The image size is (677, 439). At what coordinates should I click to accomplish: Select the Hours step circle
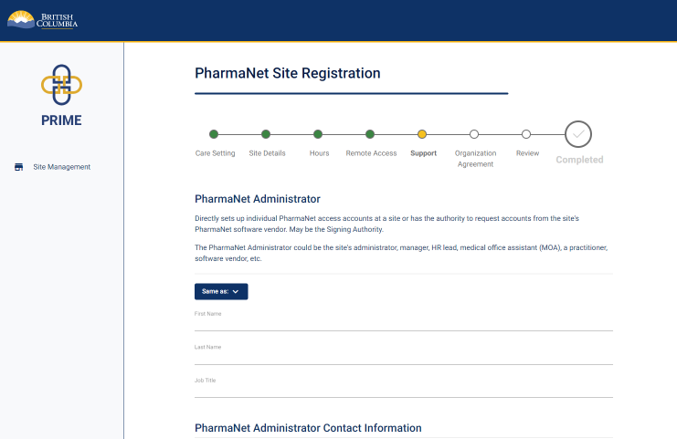click(x=318, y=134)
